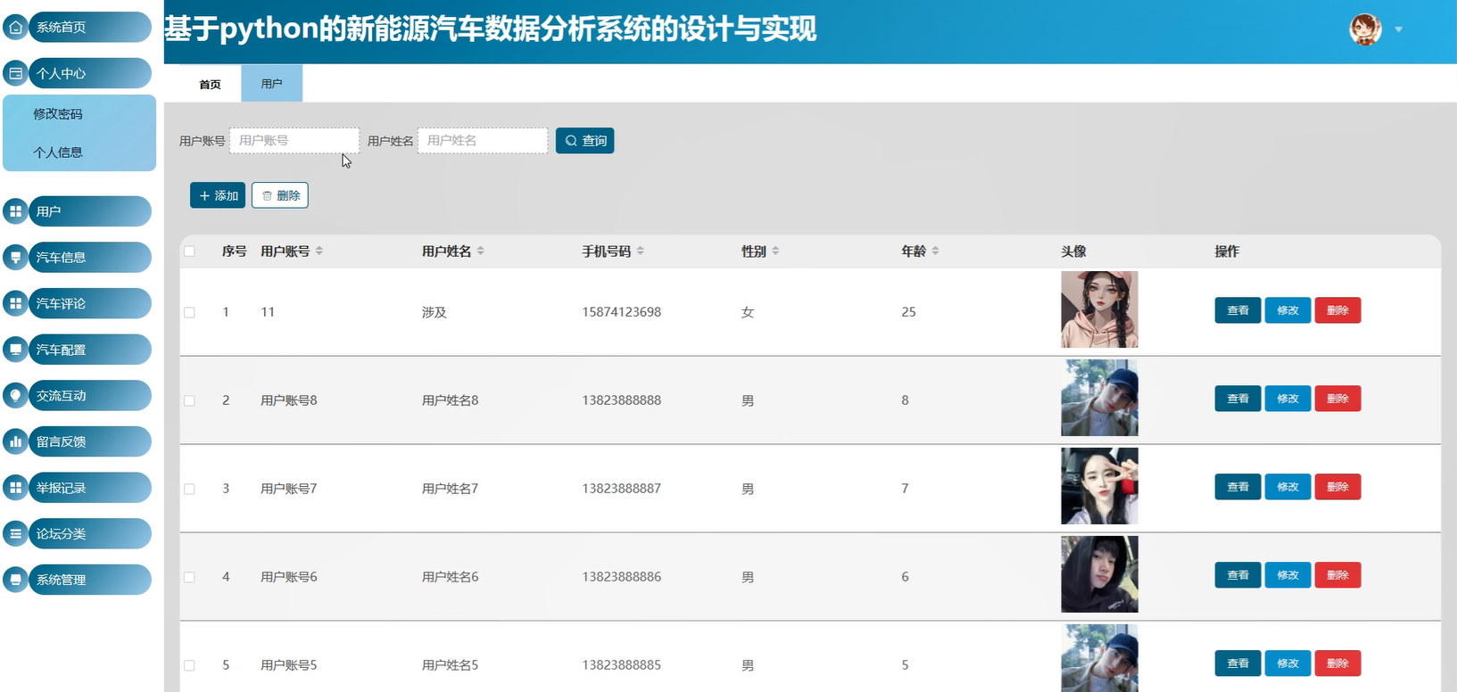Screen dimensions: 1457x692
Task: Sort by 手机号码 column arrows
Action: click(x=641, y=251)
